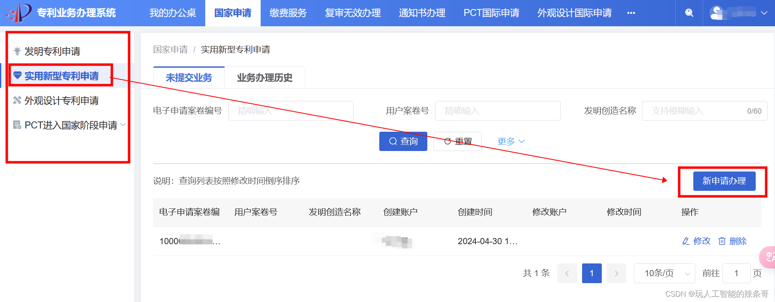Click the case number cell starting with 1000
Screen dimensions: 775x302
(190, 241)
